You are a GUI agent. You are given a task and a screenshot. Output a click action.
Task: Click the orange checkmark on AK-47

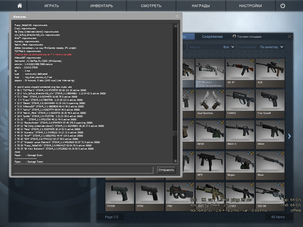(252, 61)
